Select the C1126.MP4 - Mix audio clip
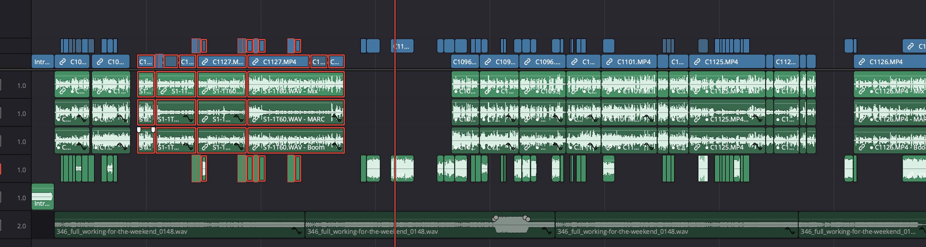Screen dimensions: 926x247 click(x=890, y=84)
